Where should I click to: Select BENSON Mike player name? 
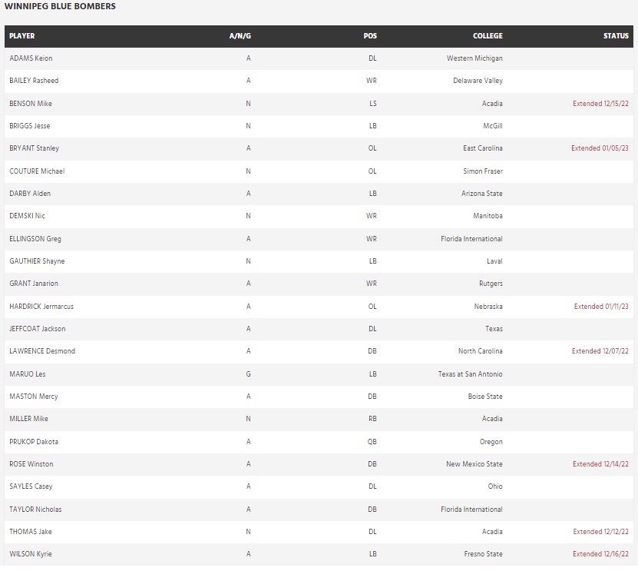tap(31, 103)
